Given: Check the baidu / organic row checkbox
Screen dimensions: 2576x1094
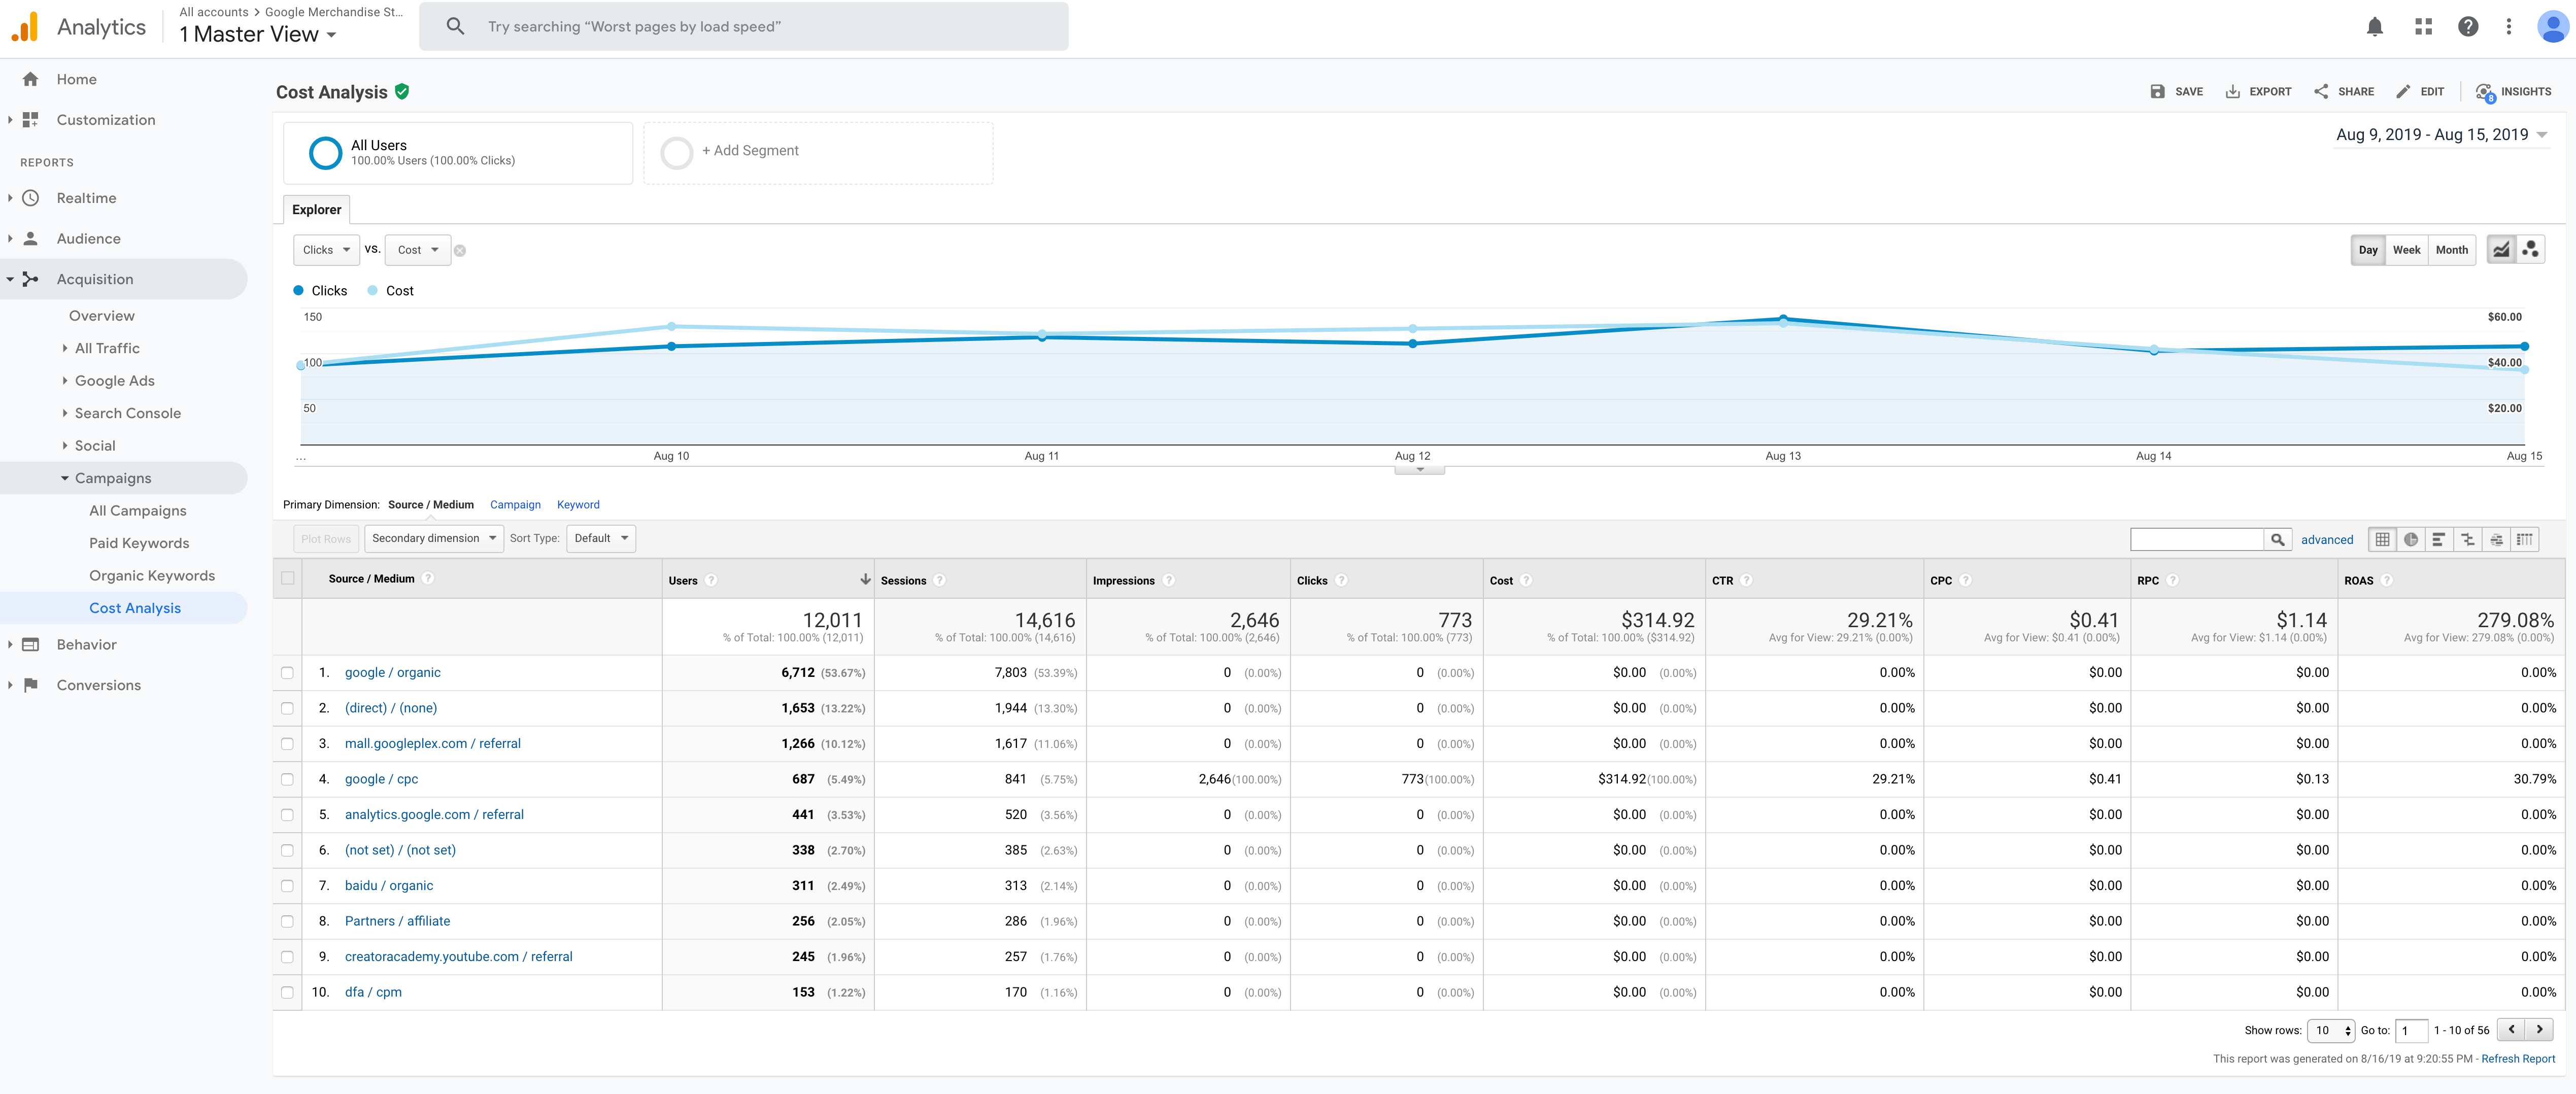Looking at the screenshot, I should [288, 886].
